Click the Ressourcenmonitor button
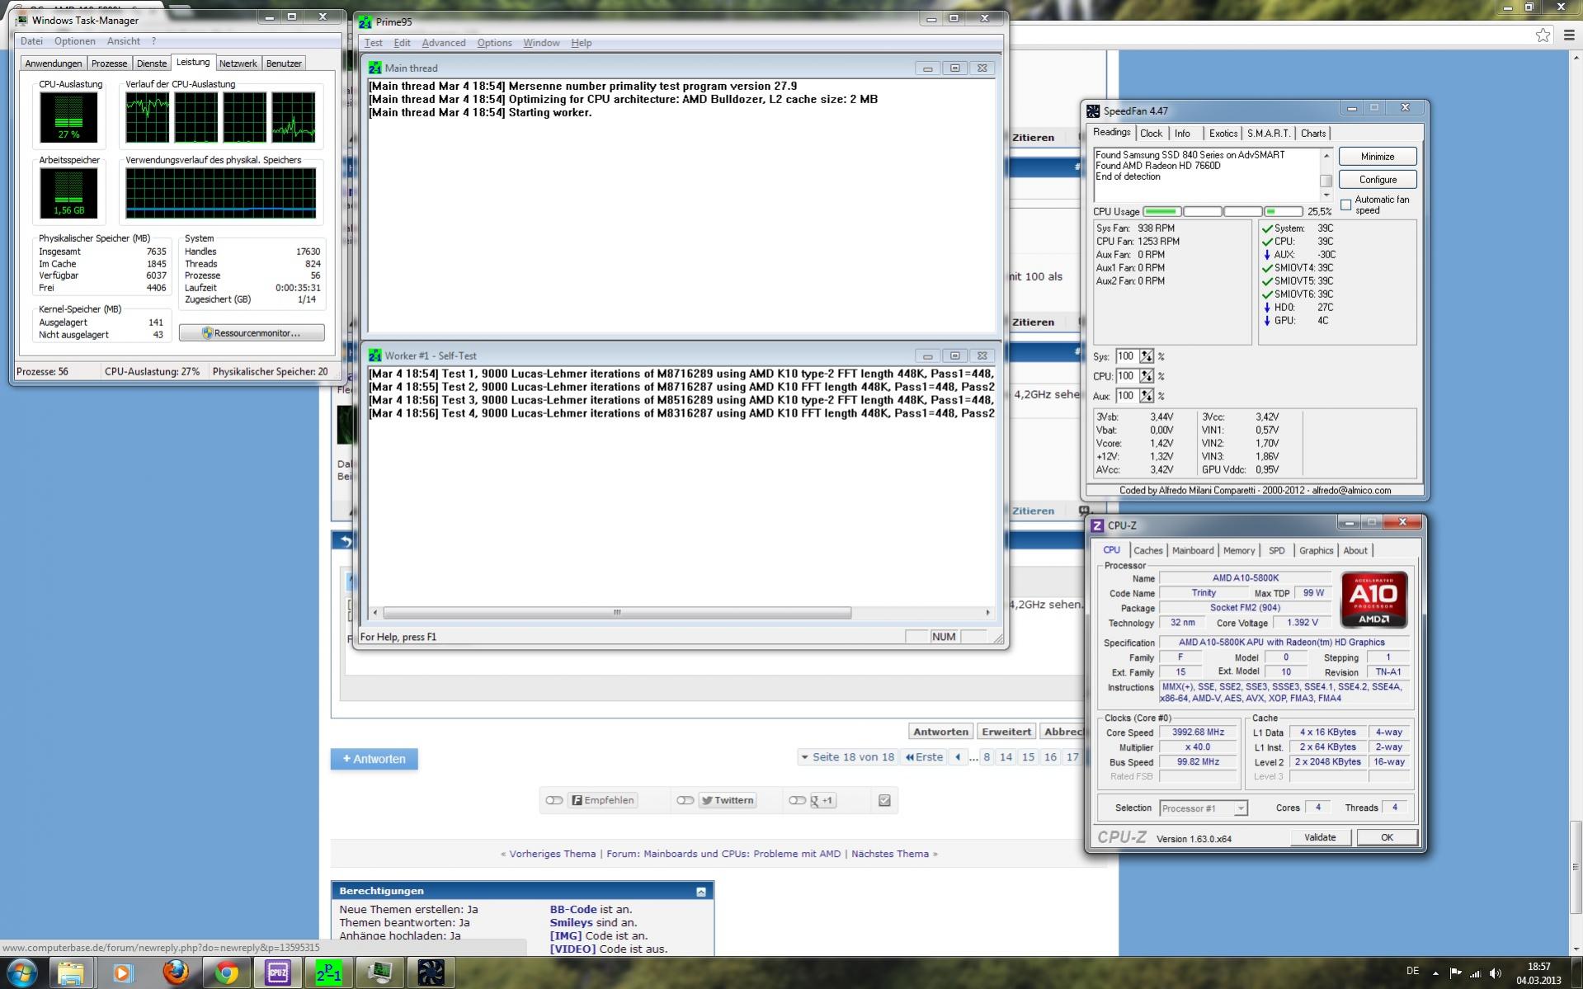The height and width of the screenshot is (989, 1583). (252, 333)
